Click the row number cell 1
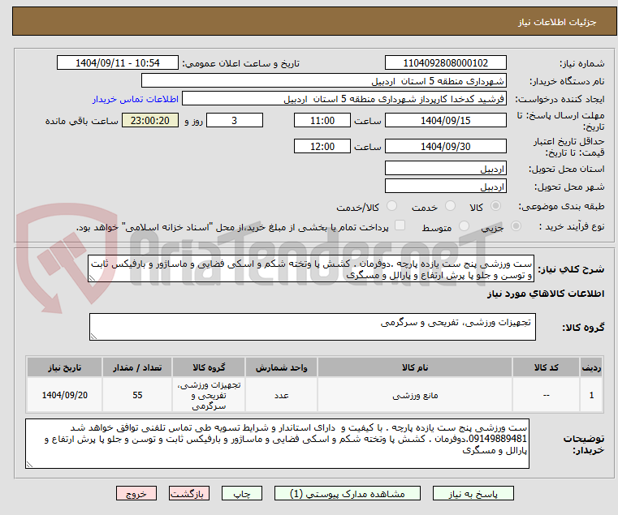This screenshot has width=618, height=515. pyautogui.click(x=591, y=395)
